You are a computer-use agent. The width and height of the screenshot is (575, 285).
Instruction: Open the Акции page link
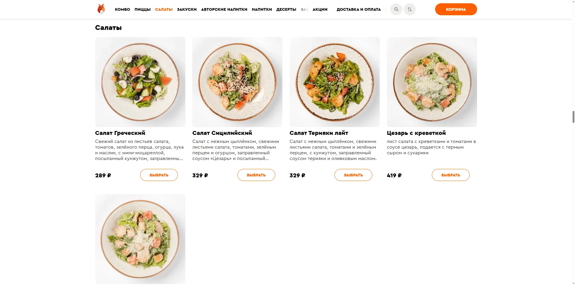[x=320, y=10]
